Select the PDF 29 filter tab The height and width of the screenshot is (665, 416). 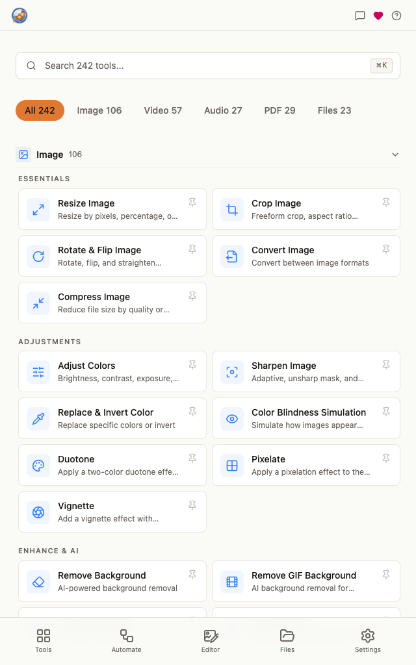279,110
